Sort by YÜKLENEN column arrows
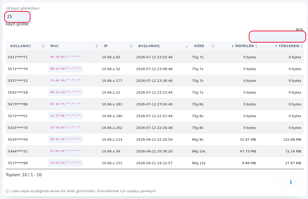Screen dimensions: 308x199 coord(301,46)
